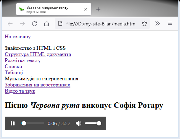
Task: Open the Розмітка тексту link
Action: 23,60
